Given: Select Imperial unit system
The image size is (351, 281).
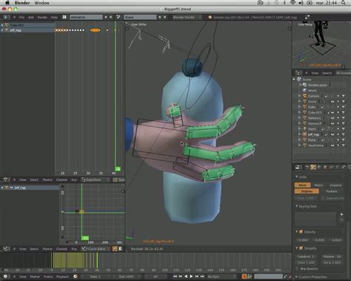Looking at the screenshot, I should click(x=335, y=185).
